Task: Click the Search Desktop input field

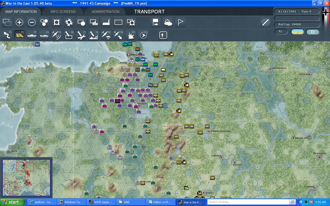Action: 248,202
